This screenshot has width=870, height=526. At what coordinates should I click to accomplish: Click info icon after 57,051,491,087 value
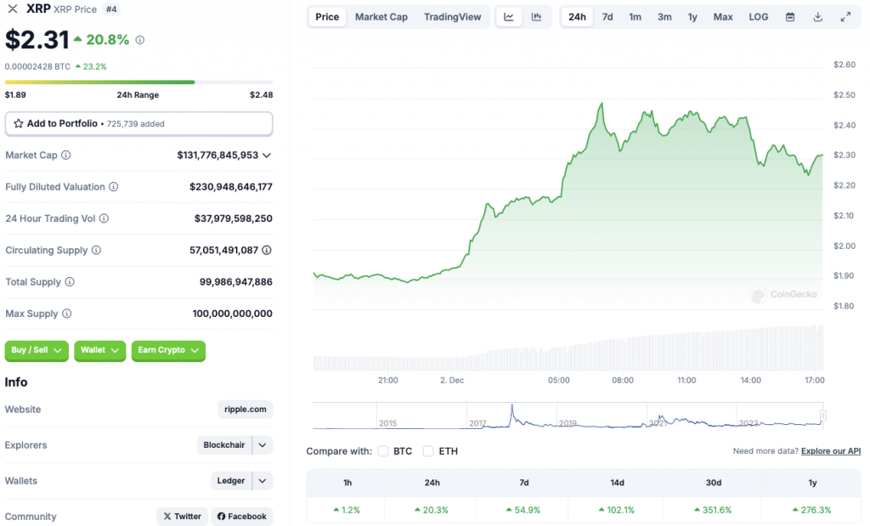pyautogui.click(x=267, y=250)
